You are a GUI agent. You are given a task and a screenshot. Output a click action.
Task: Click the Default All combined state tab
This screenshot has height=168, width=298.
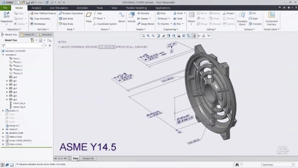click(88, 158)
